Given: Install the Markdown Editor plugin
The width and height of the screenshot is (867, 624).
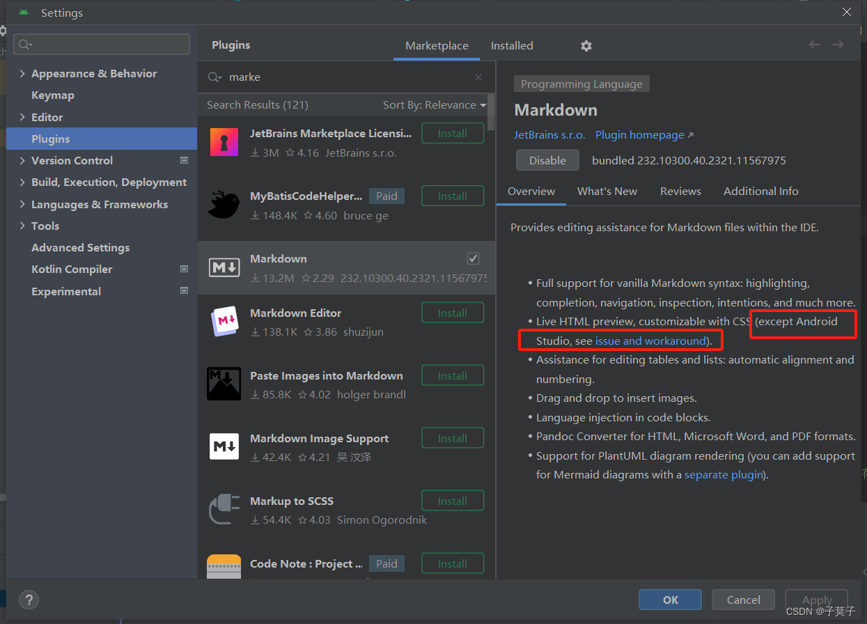Looking at the screenshot, I should 453,312.
